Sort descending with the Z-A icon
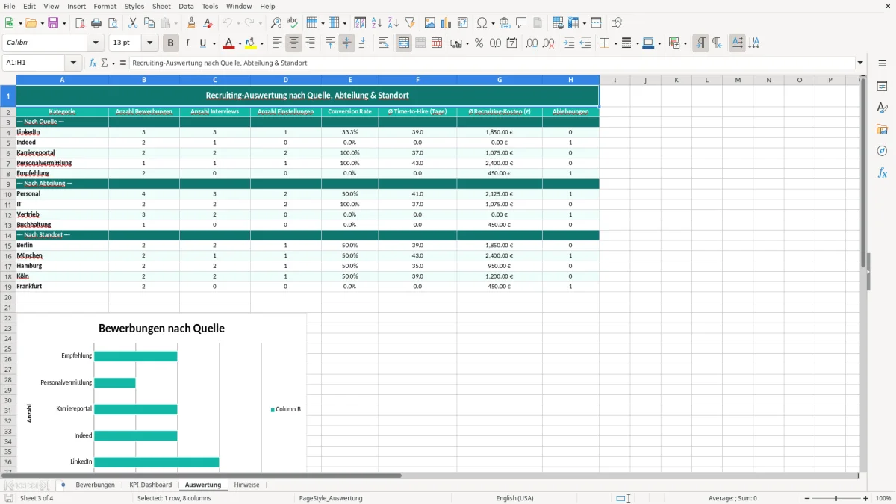Viewport: 896px width, 504px height. (393, 23)
